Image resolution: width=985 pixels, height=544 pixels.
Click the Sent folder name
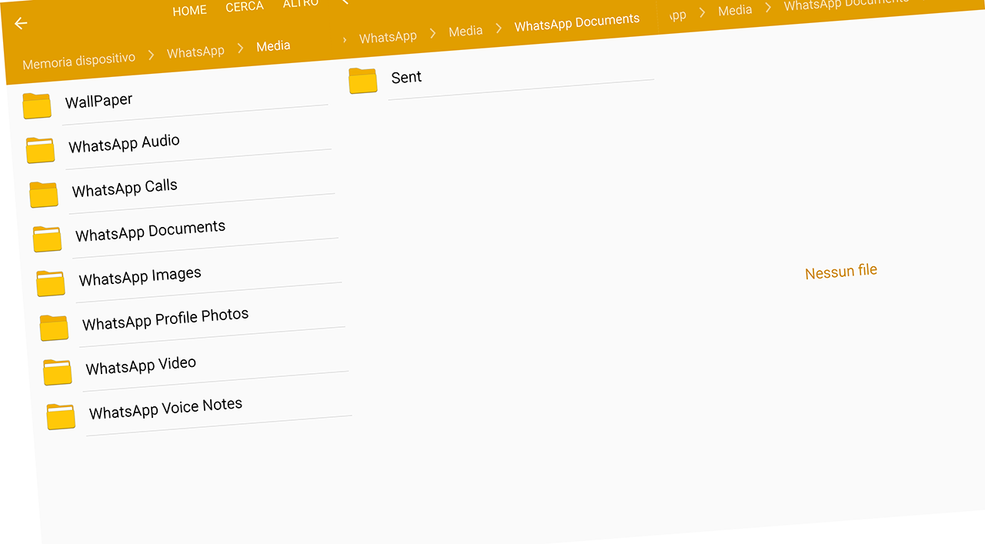pos(406,77)
